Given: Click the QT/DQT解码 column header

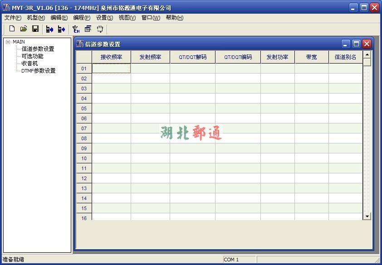Looking at the screenshot, I should click(x=193, y=57).
